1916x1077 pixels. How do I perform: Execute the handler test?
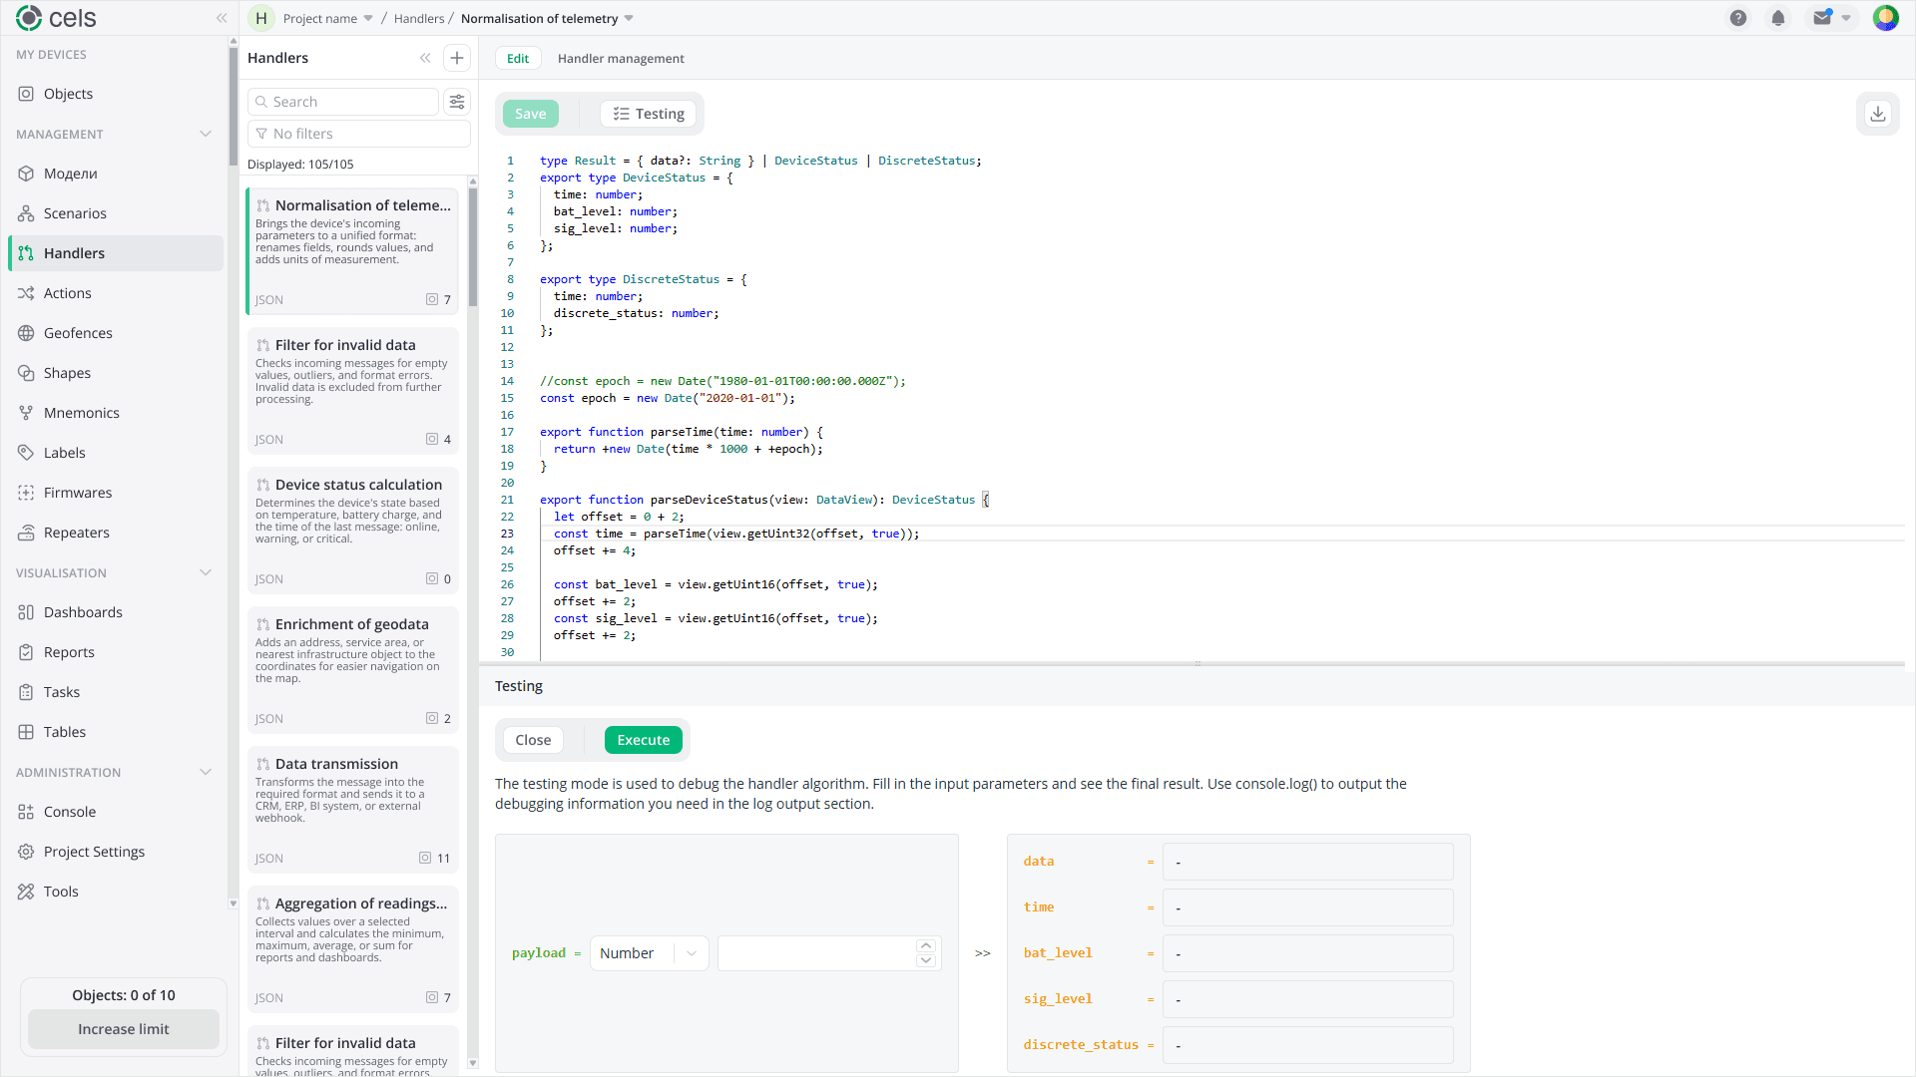pos(644,740)
